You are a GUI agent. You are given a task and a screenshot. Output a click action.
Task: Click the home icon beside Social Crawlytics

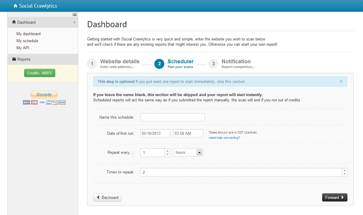click(x=16, y=6)
